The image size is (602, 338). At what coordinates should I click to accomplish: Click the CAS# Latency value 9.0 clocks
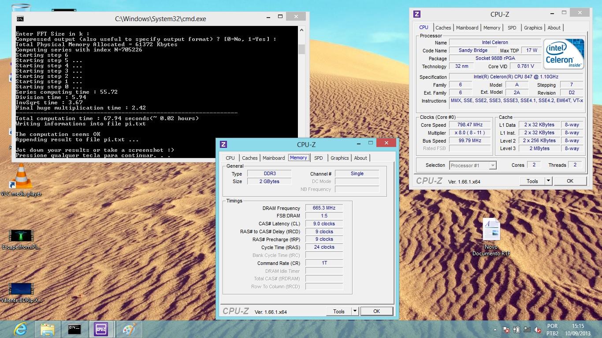click(x=324, y=224)
